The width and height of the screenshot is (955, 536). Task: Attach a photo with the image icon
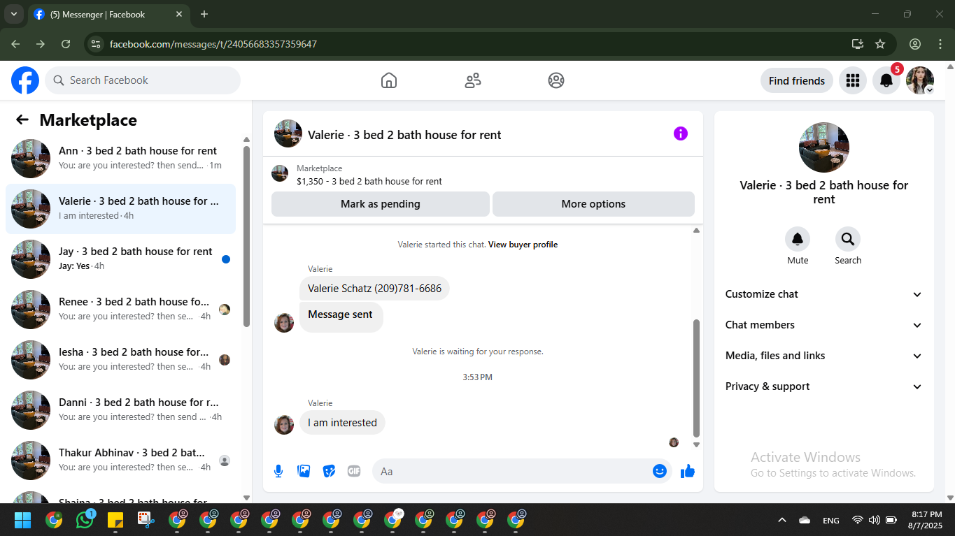coord(304,471)
